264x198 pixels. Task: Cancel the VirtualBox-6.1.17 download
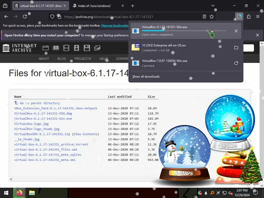[x=236, y=31]
